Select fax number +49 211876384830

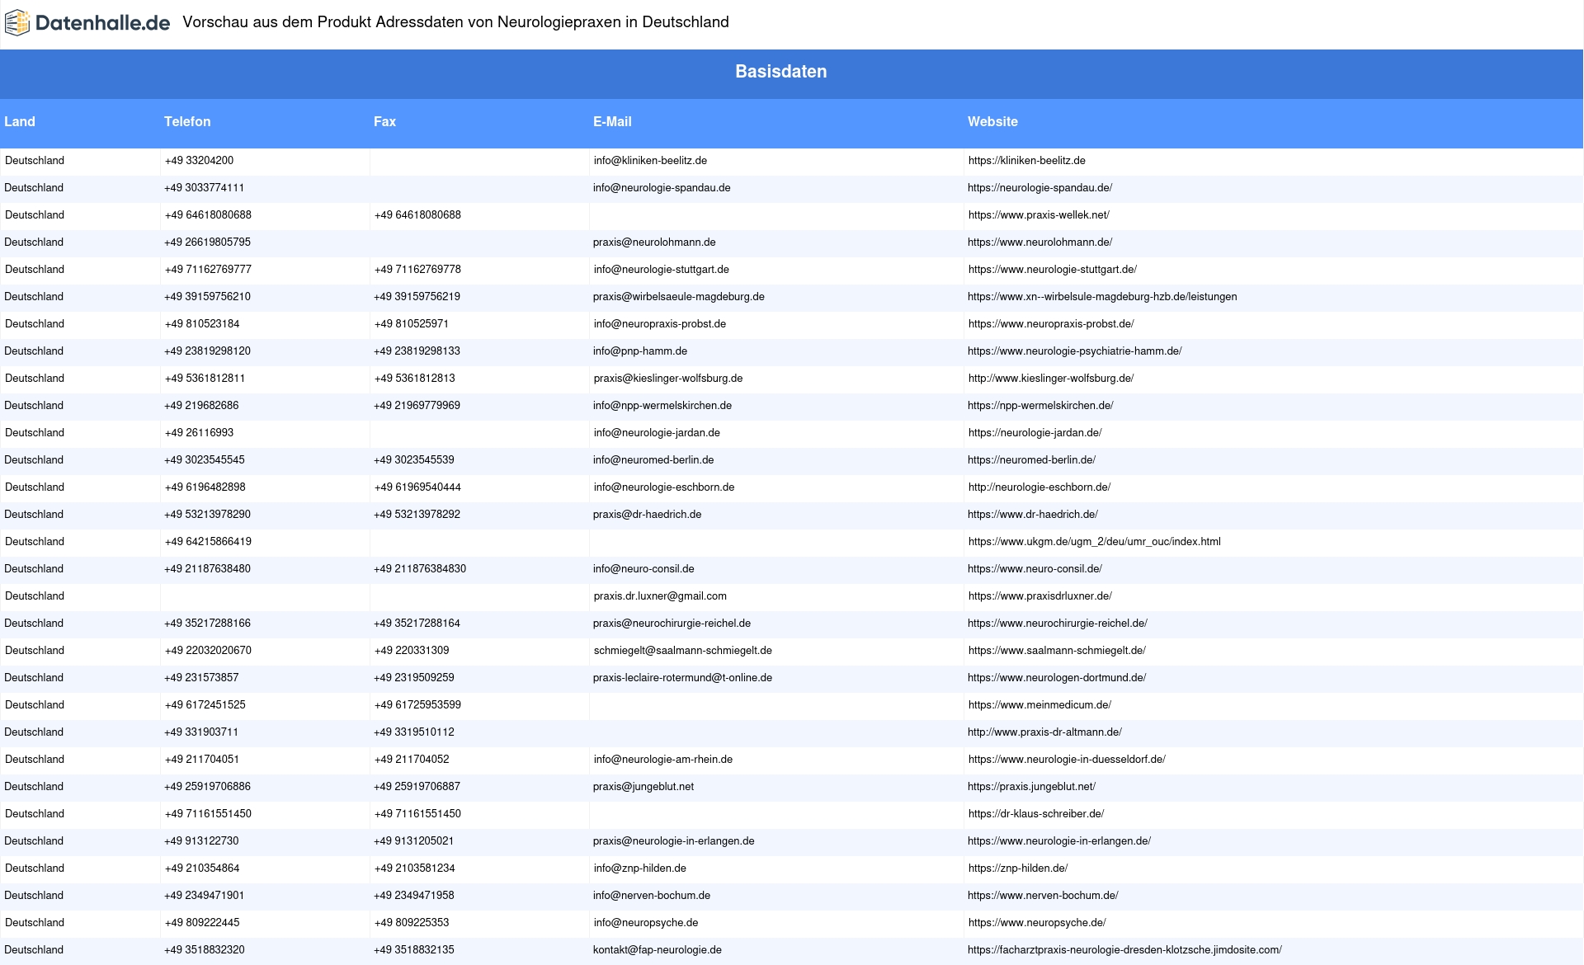pyautogui.click(x=420, y=569)
